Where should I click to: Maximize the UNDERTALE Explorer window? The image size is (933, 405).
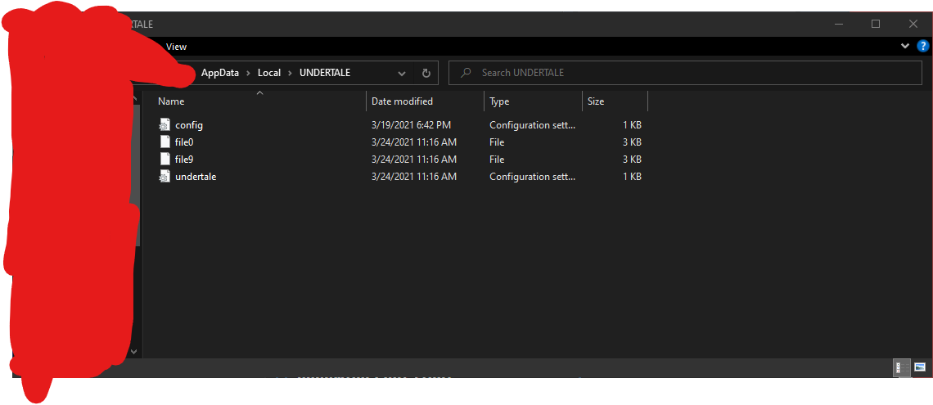[876, 24]
